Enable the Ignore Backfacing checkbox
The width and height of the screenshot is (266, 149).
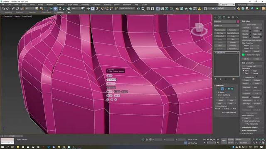click(x=217, y=95)
